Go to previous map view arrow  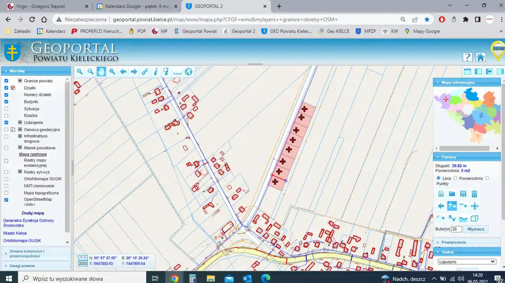(123, 71)
